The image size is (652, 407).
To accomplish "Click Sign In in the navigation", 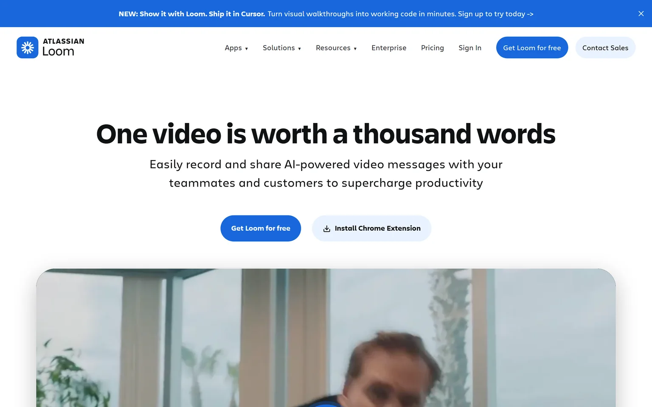I will click(x=470, y=48).
